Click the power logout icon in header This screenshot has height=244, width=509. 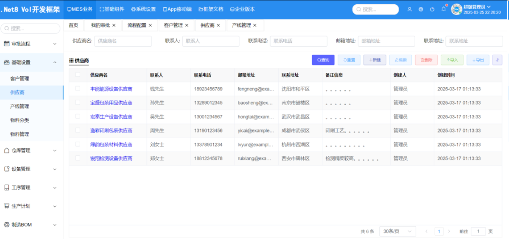pos(432,8)
